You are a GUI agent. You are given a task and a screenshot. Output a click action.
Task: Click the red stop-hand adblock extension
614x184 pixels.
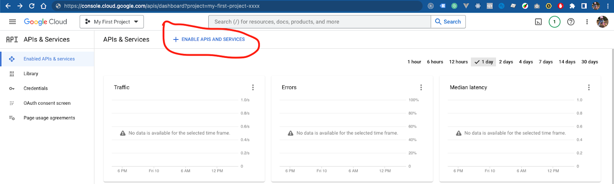pos(560,6)
